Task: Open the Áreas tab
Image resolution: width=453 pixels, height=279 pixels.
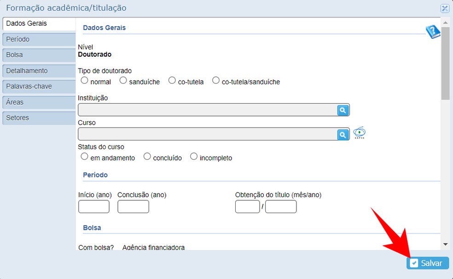Action: click(39, 102)
